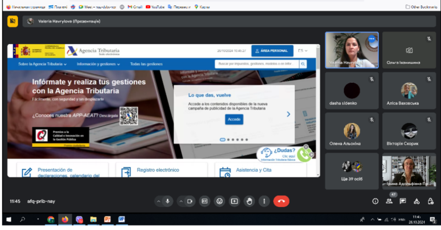Open the Premios Calidad e Innovación banner
Screen dimensions: 441x230
pos(60,137)
